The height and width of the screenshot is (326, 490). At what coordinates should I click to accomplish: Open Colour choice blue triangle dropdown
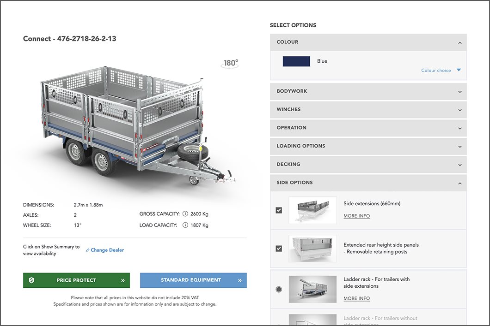tap(459, 70)
